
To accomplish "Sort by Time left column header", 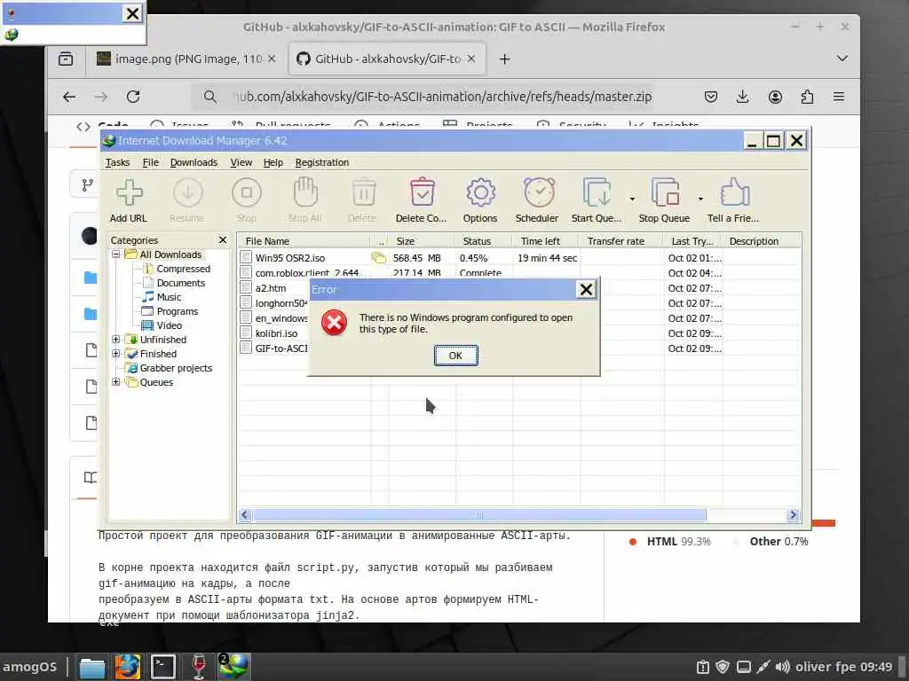I will [x=546, y=241].
